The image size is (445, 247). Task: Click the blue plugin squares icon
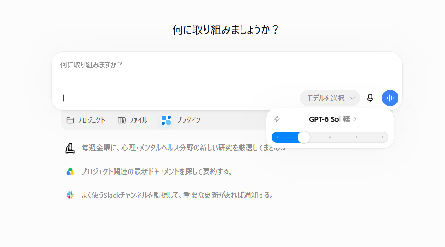tap(166, 120)
